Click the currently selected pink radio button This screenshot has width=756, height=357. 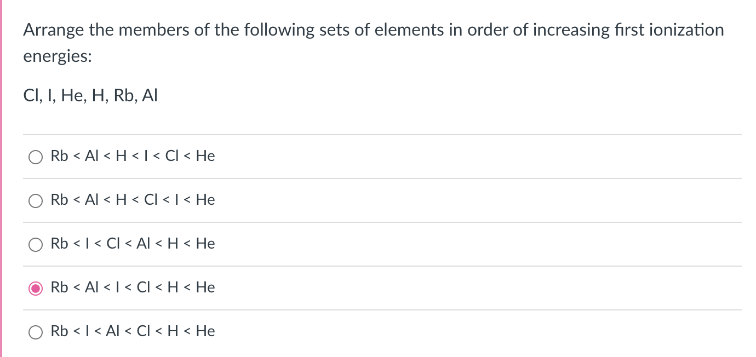(x=36, y=289)
